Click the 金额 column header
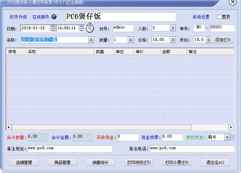 174,52
